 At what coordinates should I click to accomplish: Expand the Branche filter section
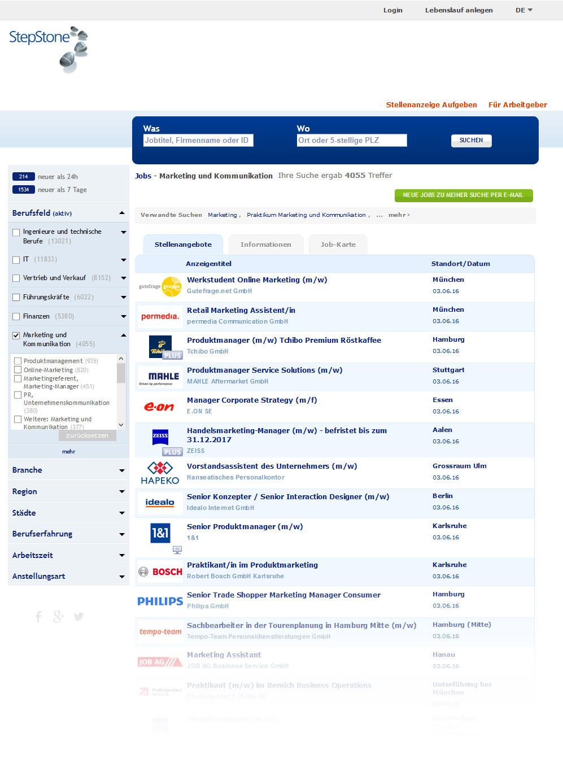pyautogui.click(x=122, y=470)
